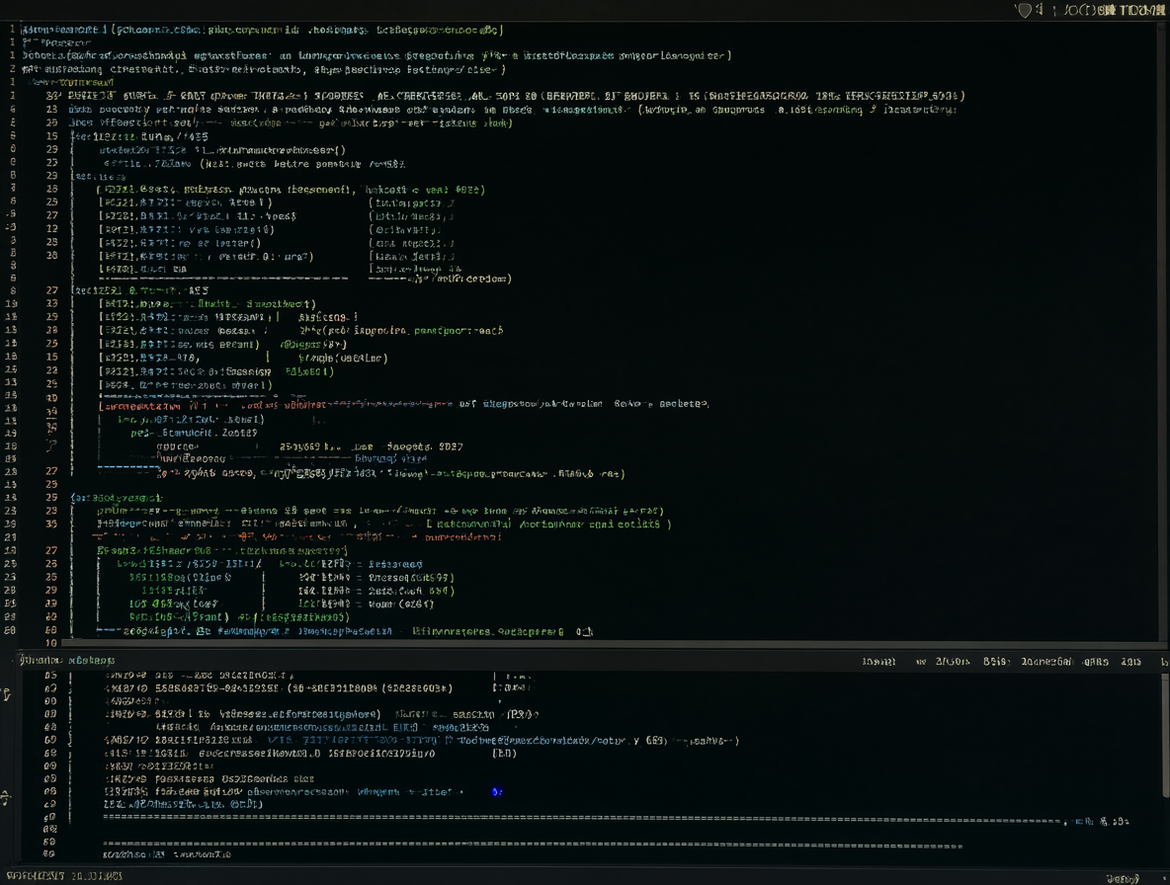Viewport: 1170px width, 885px height.
Task: Click the small blue marker in the lower pane
Action: [497, 792]
